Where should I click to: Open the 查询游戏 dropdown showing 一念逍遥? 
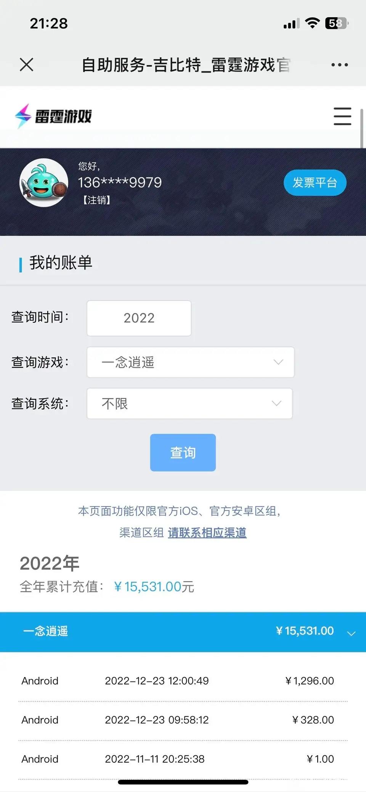pyautogui.click(x=191, y=362)
